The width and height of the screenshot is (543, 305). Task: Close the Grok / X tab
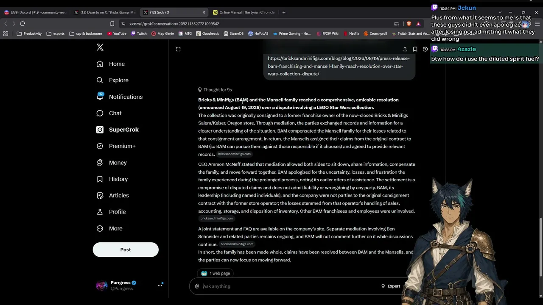(204, 12)
